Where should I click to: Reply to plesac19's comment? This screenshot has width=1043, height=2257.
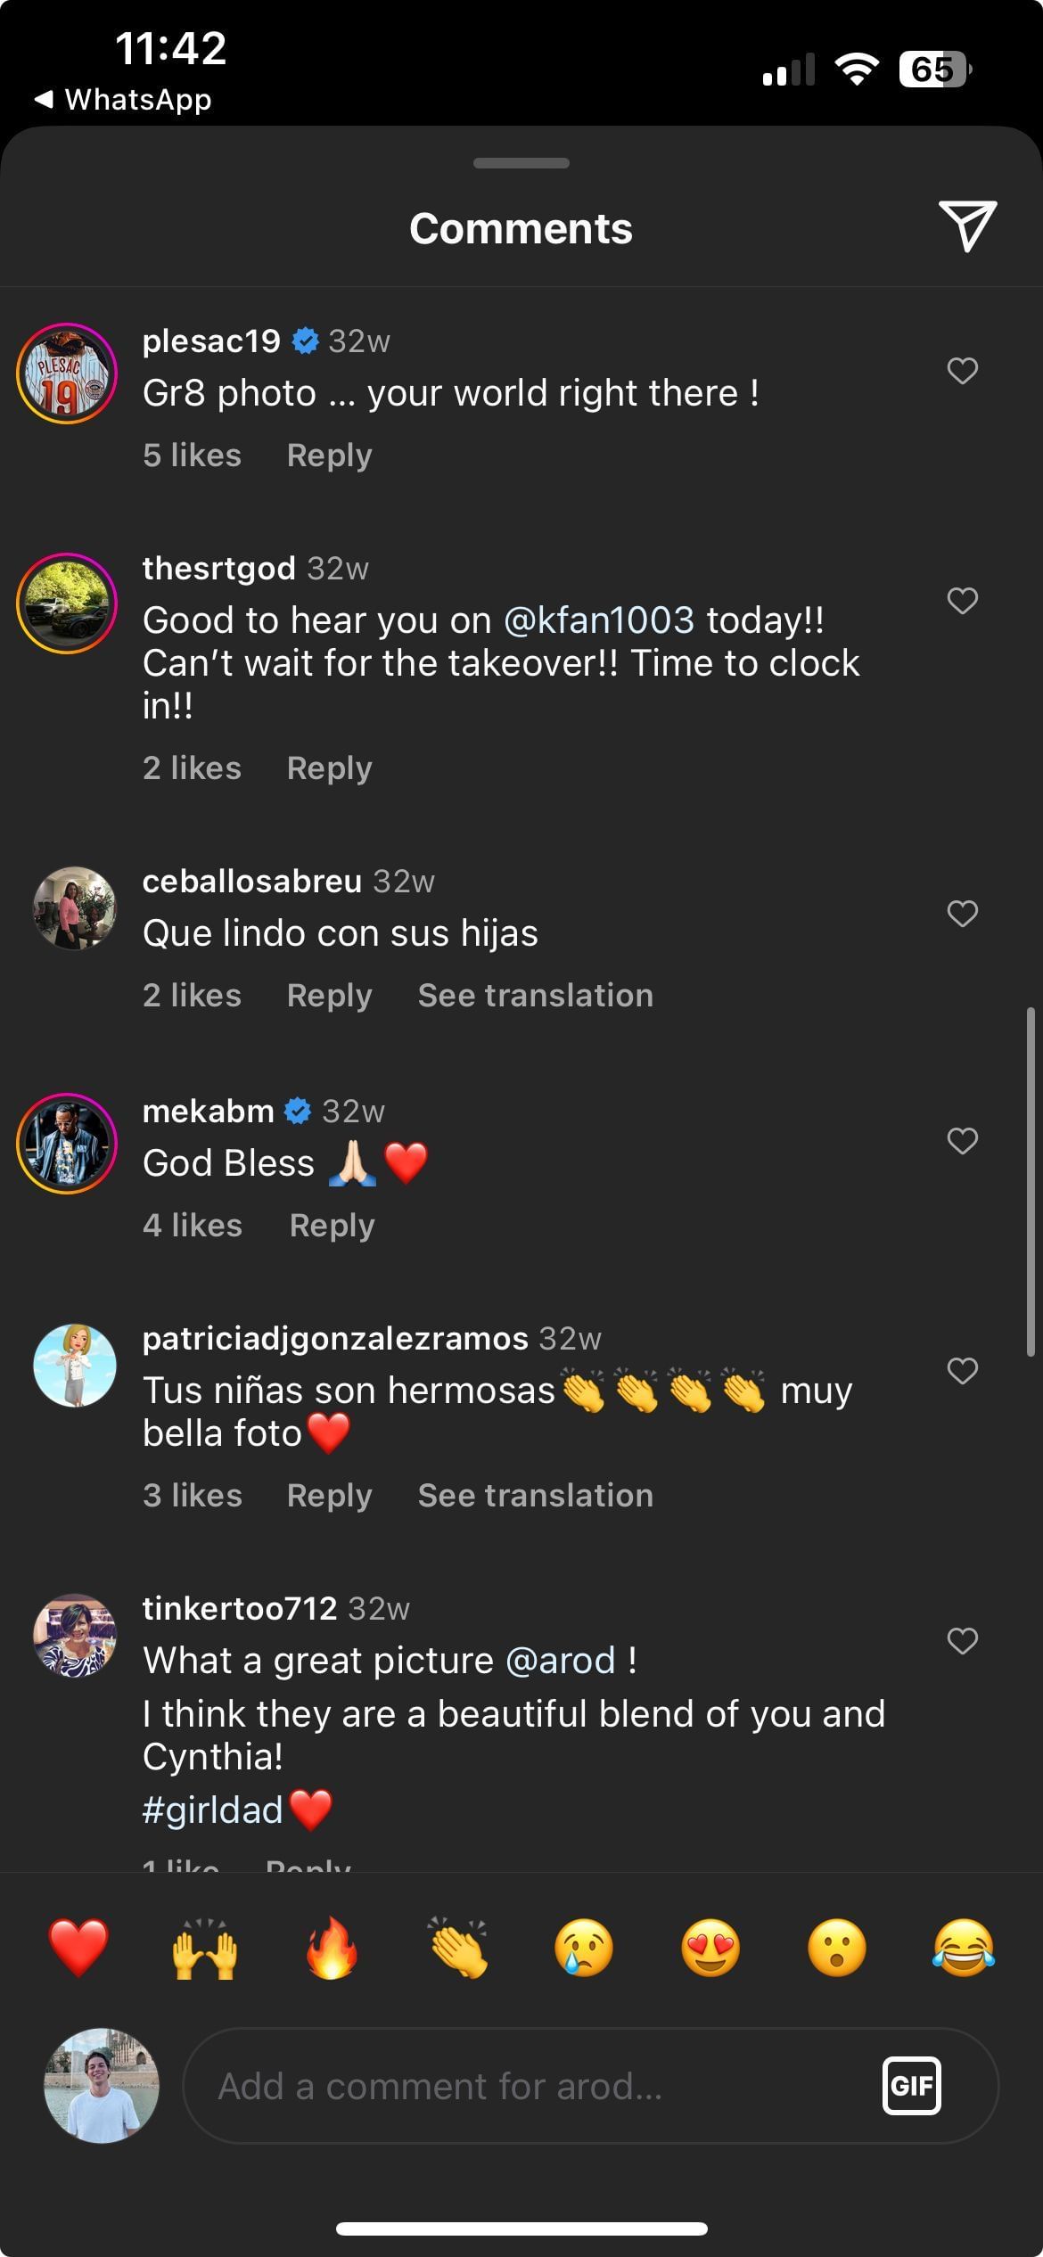[329, 456]
